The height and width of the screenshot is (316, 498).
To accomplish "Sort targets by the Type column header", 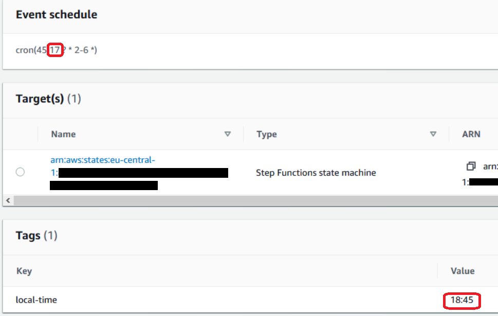I will (267, 134).
